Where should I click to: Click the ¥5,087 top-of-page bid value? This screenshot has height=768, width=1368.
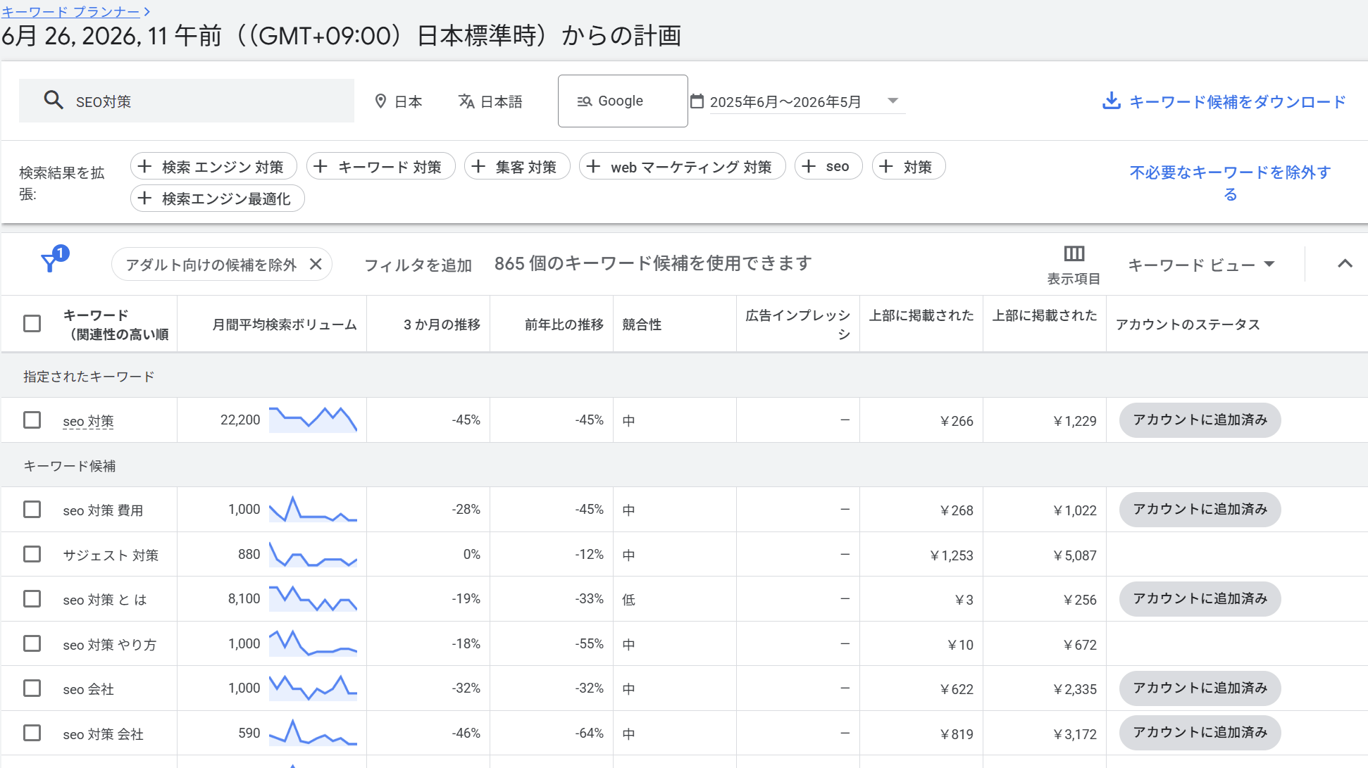coord(1075,555)
